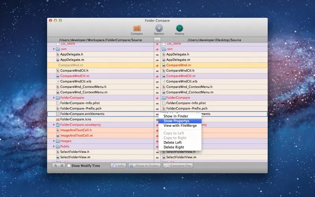The height and width of the screenshot is (197, 315).
Task: Click the first list view mode button
Action: point(56,165)
